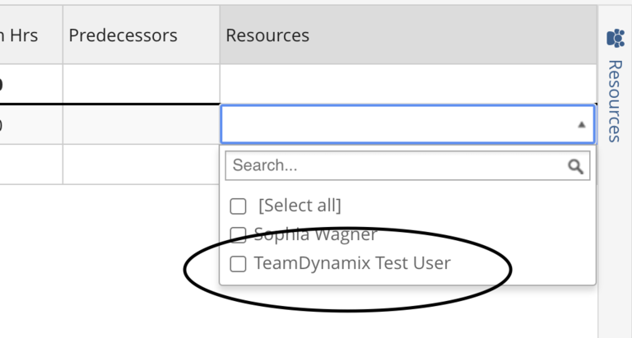Select the second row Predecessors cell
Screen dimensions: 632x338
tap(141, 125)
